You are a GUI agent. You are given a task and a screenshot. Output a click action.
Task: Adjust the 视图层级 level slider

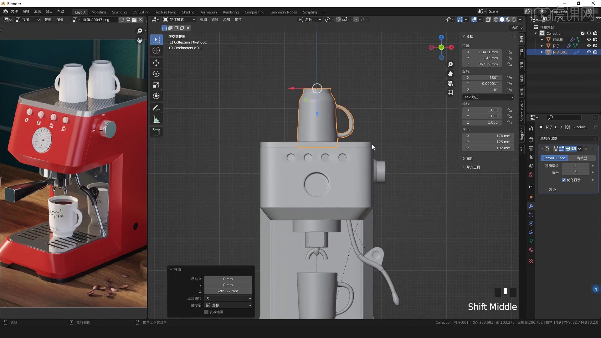coord(575,166)
